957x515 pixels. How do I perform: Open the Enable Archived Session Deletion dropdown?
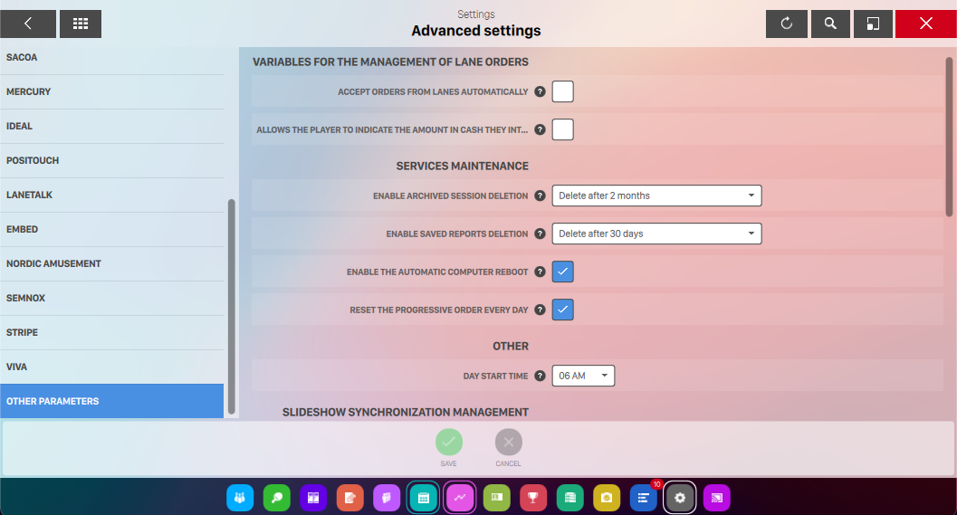(656, 196)
